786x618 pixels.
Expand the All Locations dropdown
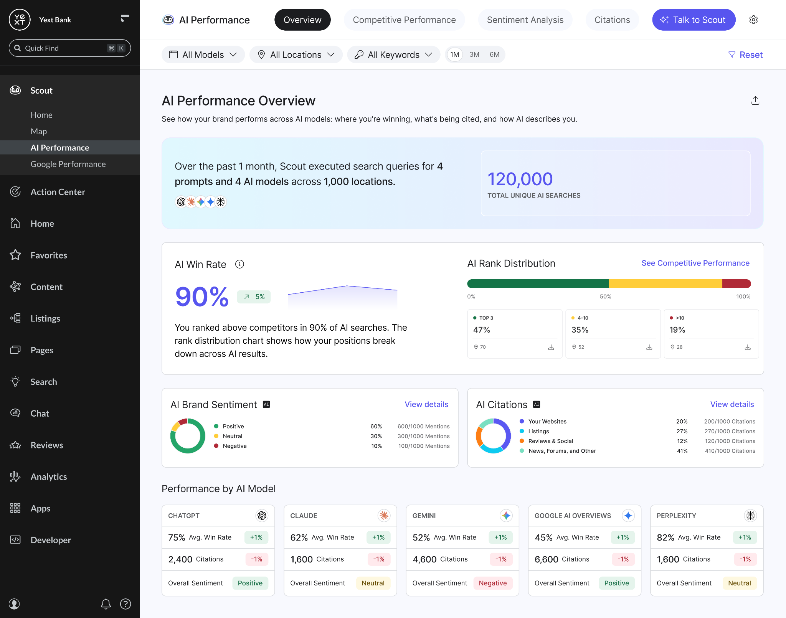point(296,54)
